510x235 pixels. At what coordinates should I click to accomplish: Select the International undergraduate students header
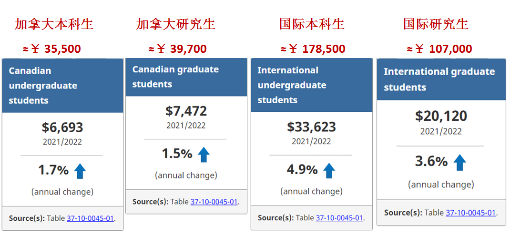point(312,85)
